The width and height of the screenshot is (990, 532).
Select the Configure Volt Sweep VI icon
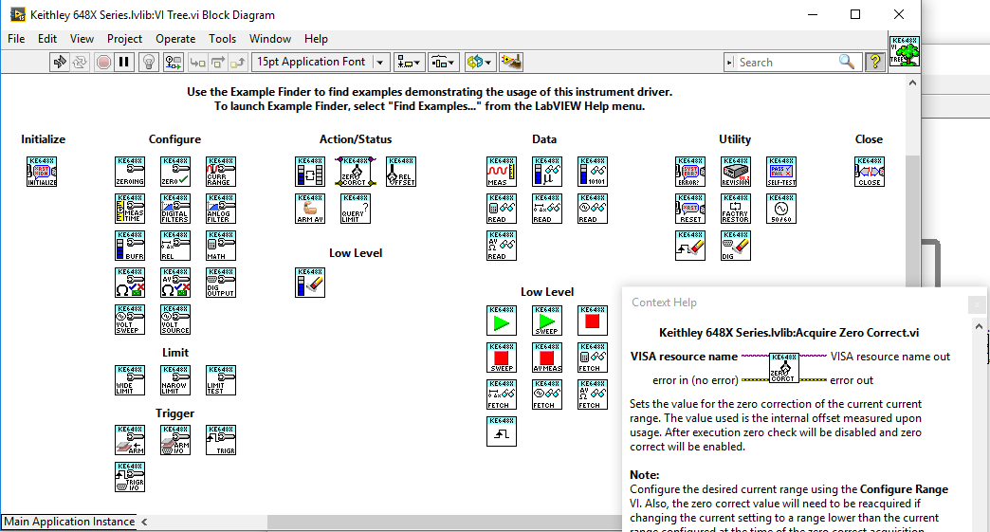click(130, 320)
